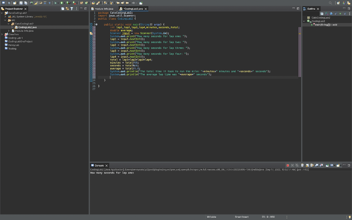The image size is (352, 220).
Task: Toggle Hide Static Members in Outline
Action: click(336, 14)
